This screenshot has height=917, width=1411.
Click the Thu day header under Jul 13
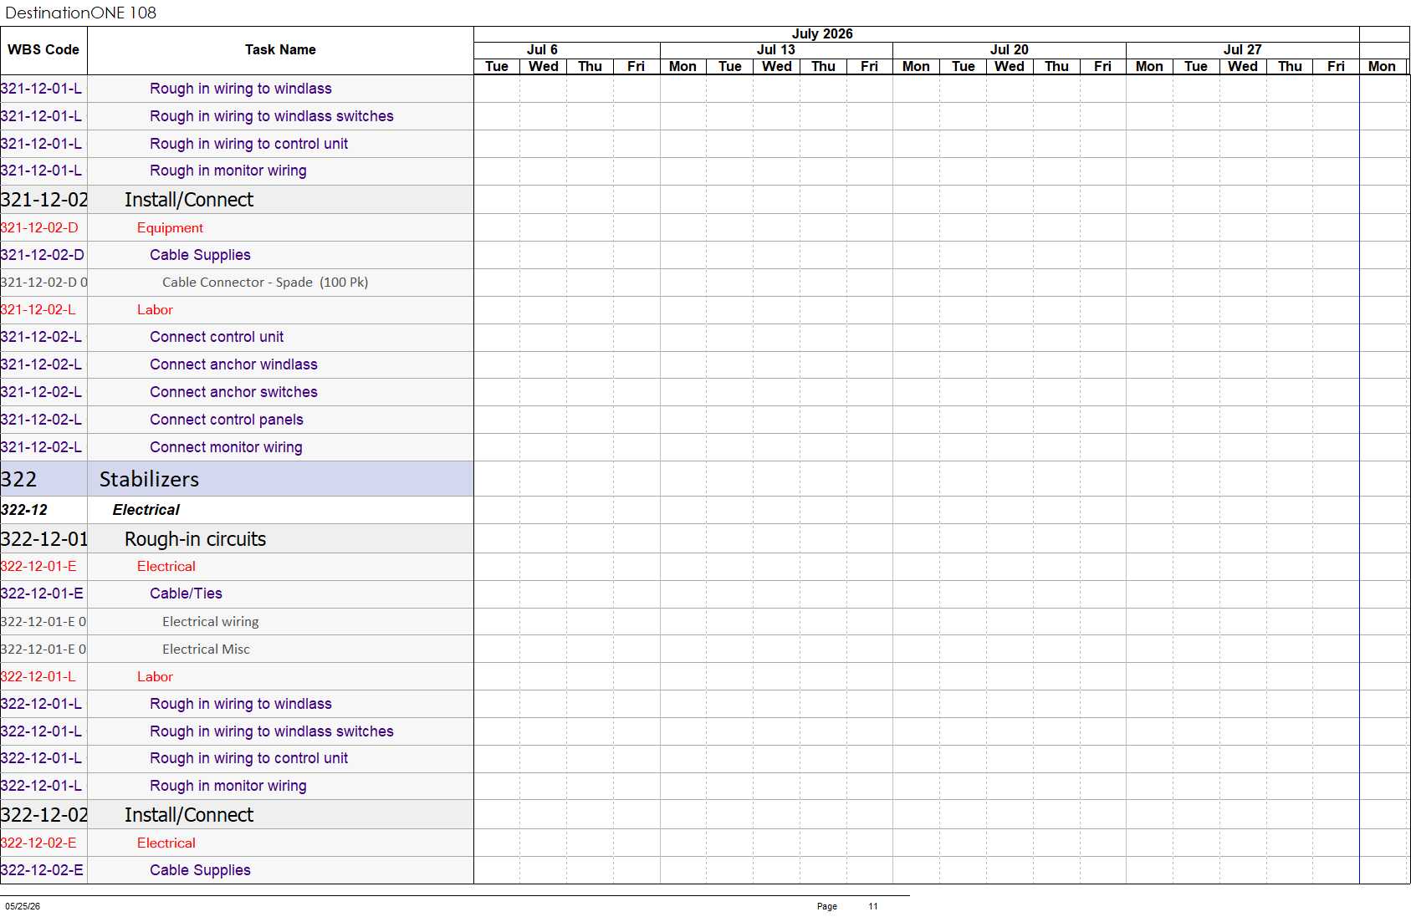823,67
